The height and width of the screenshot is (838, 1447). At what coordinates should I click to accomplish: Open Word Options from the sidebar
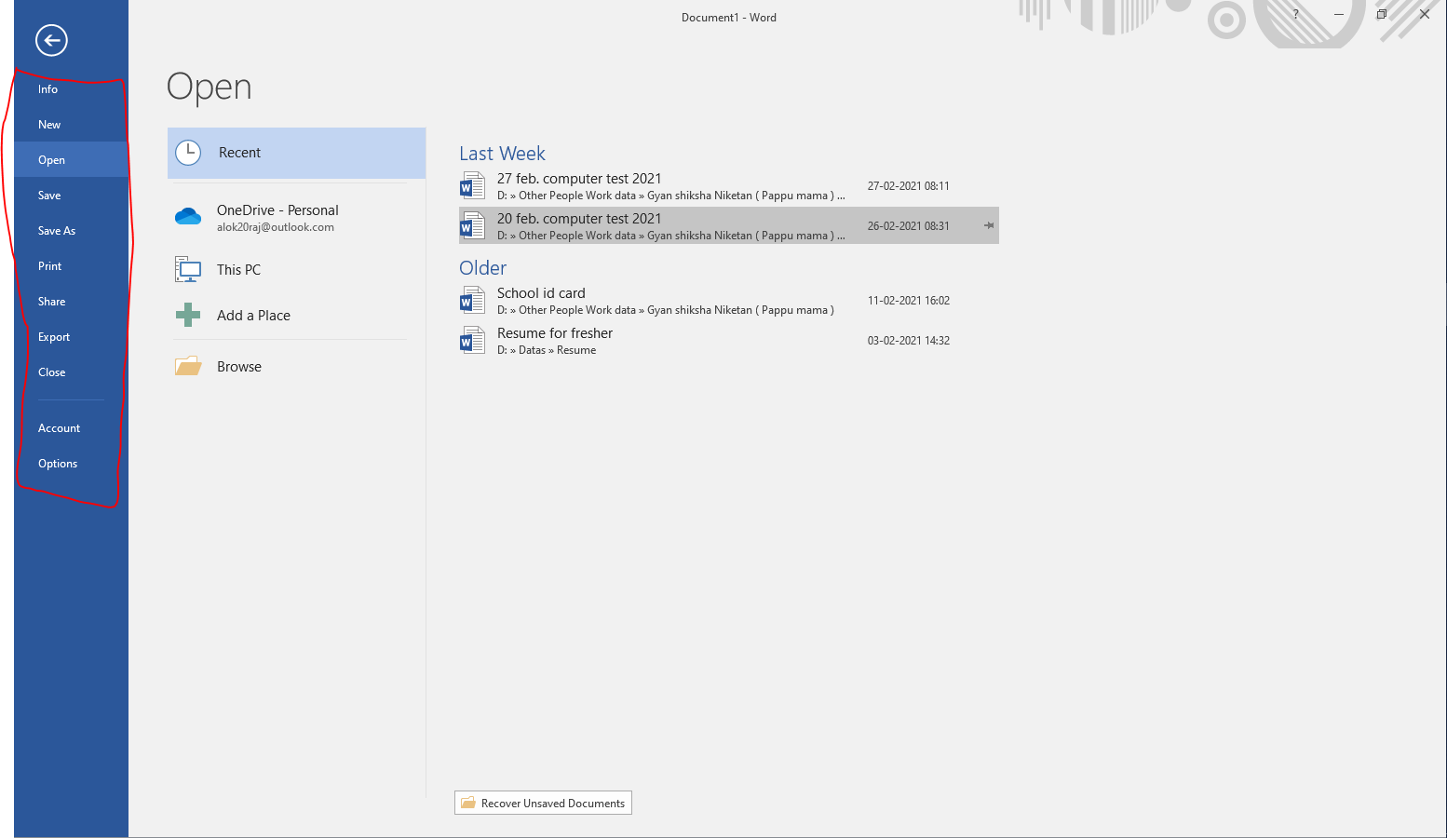(57, 463)
